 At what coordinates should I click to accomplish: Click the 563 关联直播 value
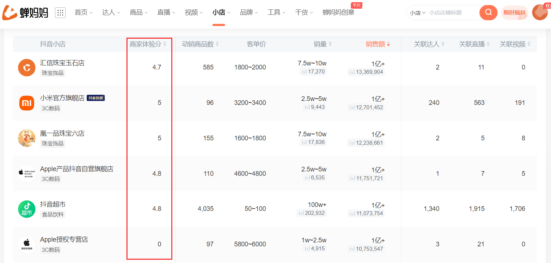point(479,103)
